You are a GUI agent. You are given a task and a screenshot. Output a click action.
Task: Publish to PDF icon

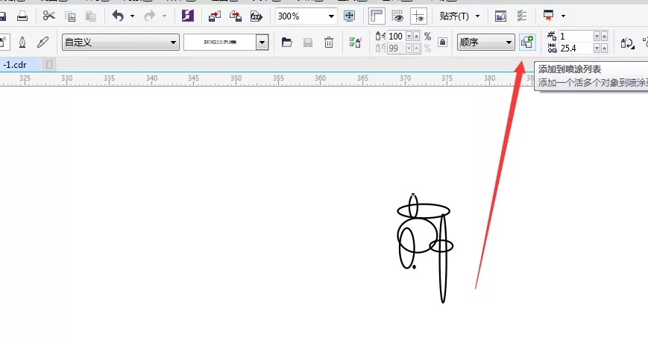pos(257,16)
